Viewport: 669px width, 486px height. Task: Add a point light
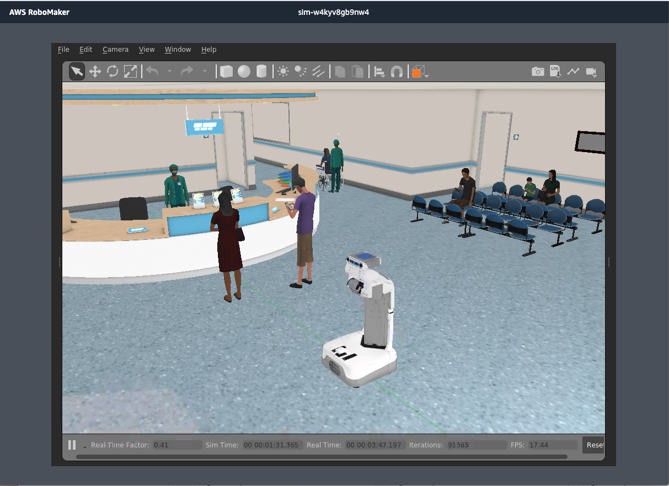click(283, 71)
